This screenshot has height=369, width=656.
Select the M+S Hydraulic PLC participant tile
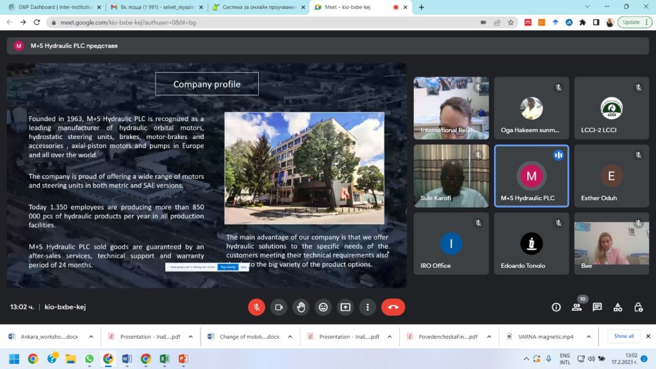click(531, 176)
